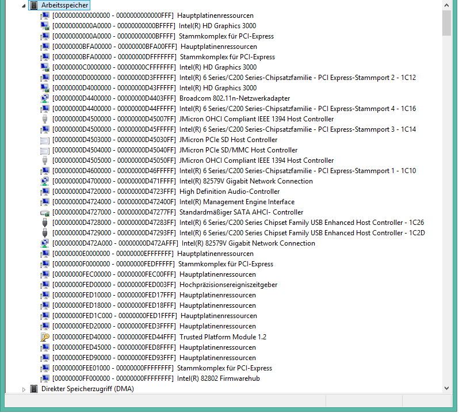The image size is (459, 413).
Task: Click network icon of 82579V Gigabit at D472A000
Action: (x=45, y=243)
